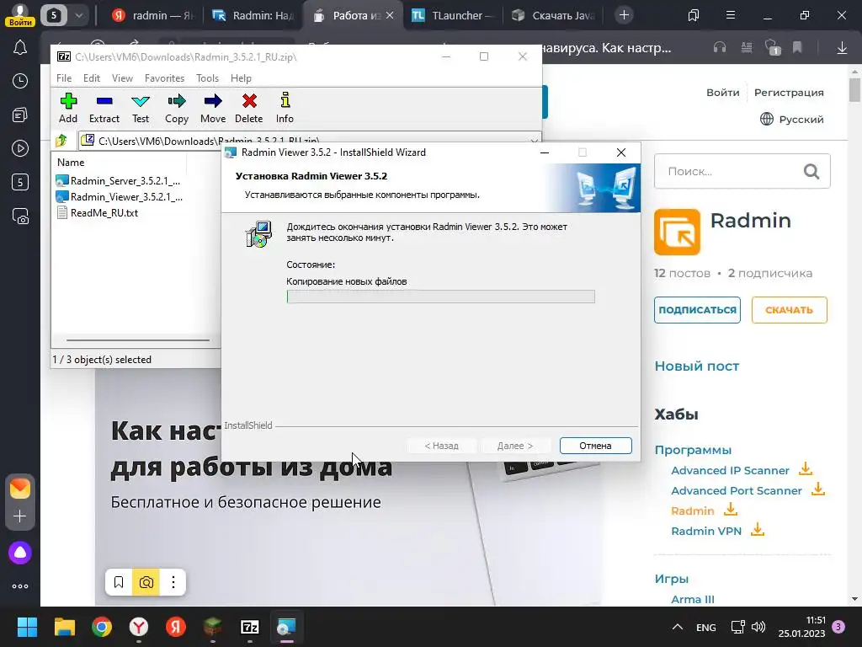Show hidden tray icons chevron
This screenshot has width=862, height=647.
tap(678, 627)
